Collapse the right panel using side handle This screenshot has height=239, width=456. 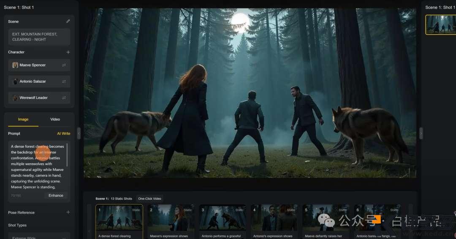click(x=421, y=133)
